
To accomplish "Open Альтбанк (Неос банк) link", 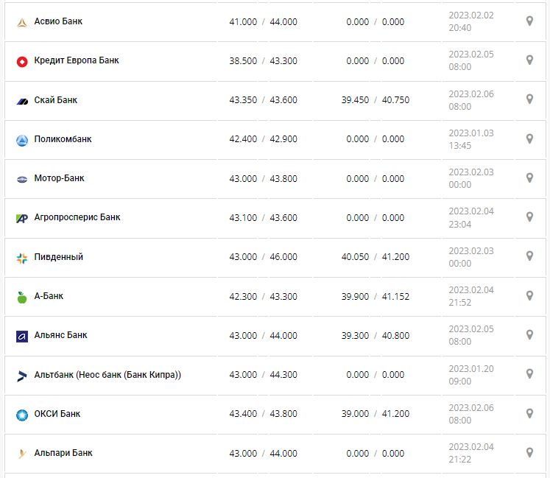I will click(107, 374).
